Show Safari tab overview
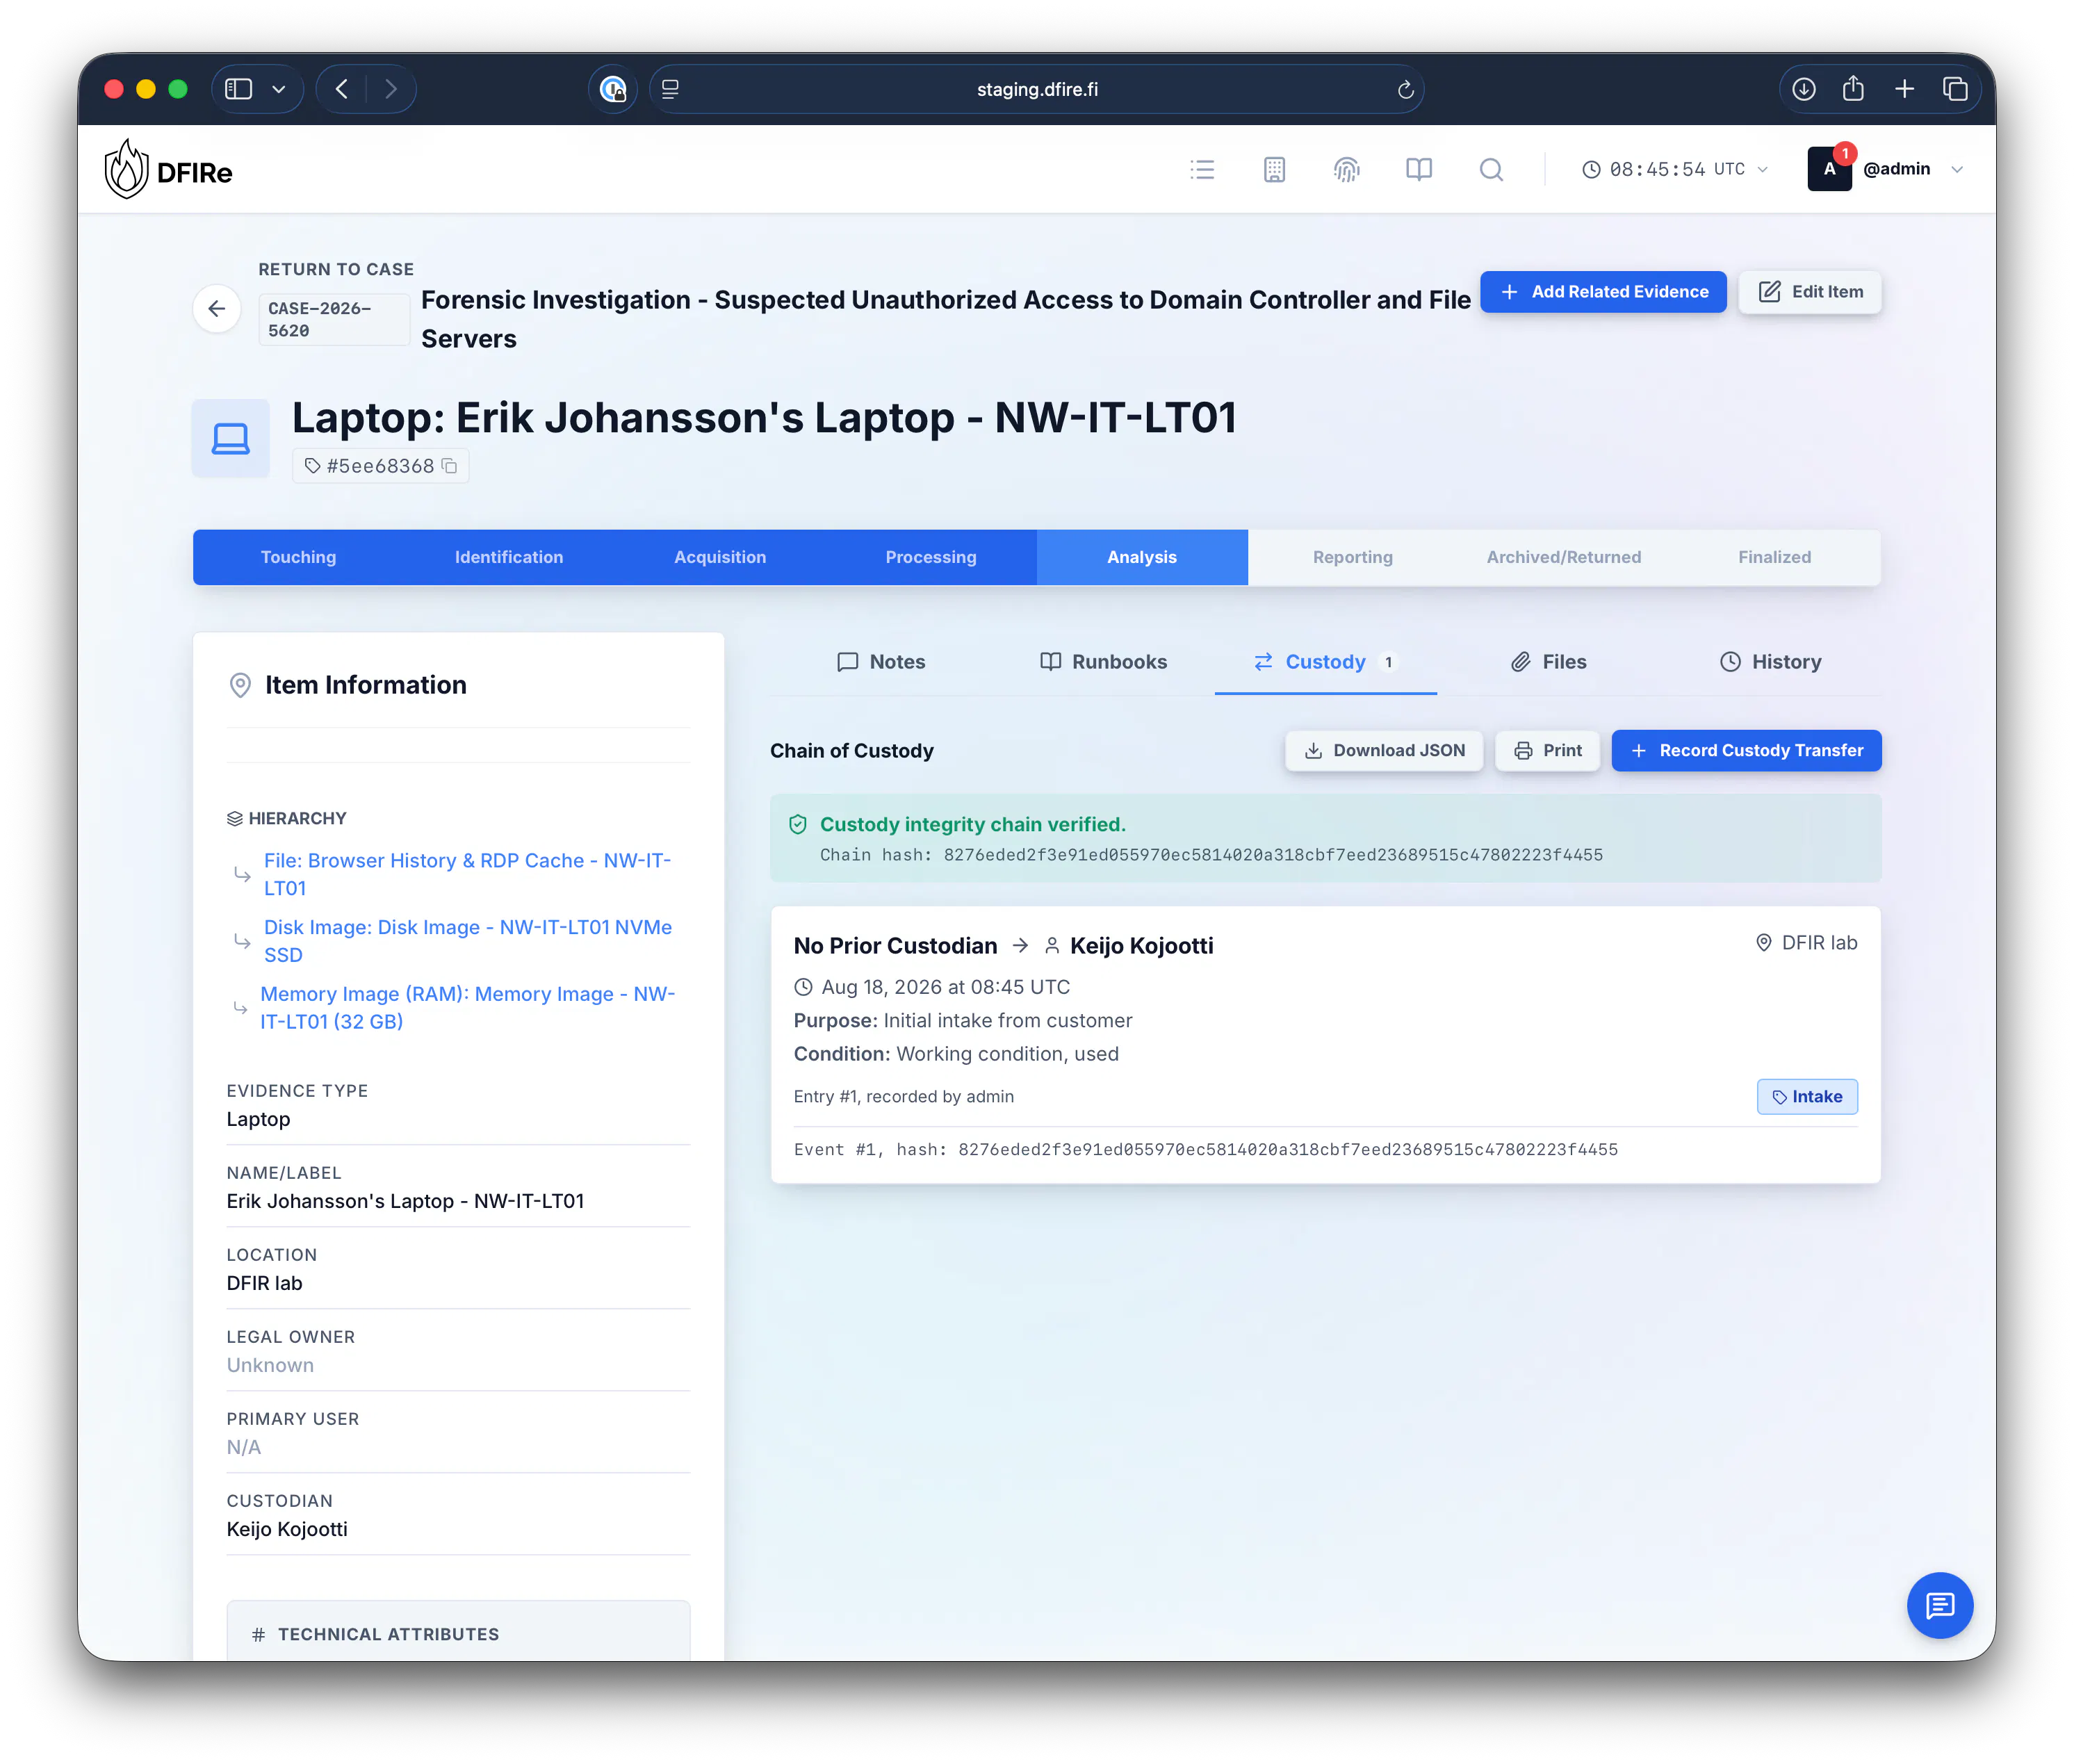 pyautogui.click(x=1955, y=89)
